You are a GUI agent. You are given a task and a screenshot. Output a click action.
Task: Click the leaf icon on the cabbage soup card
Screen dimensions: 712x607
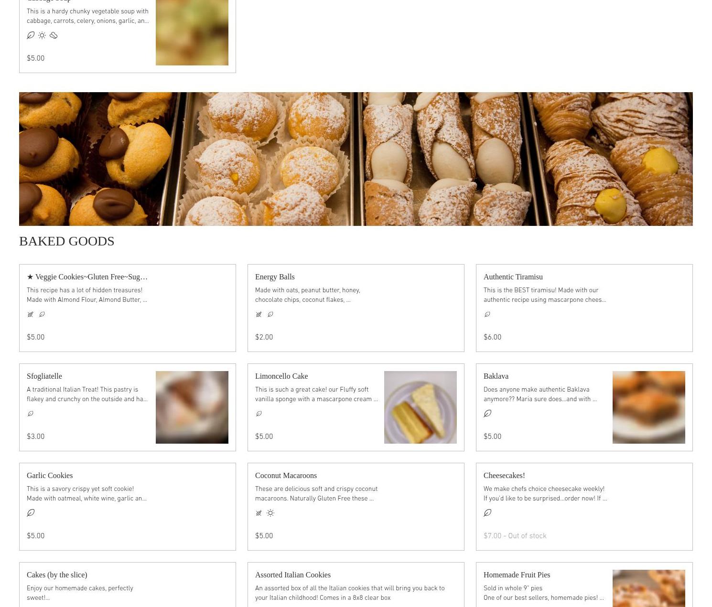pos(31,35)
